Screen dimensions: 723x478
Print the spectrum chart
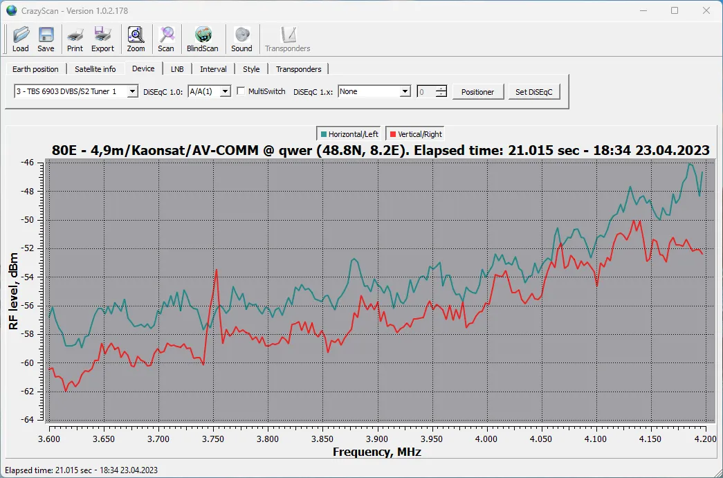[x=75, y=39]
